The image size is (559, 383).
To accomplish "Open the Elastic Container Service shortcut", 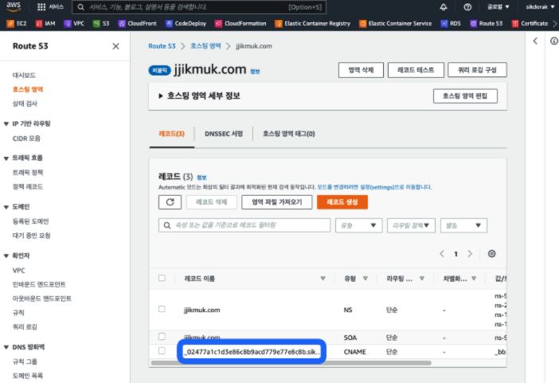I will (x=396, y=24).
